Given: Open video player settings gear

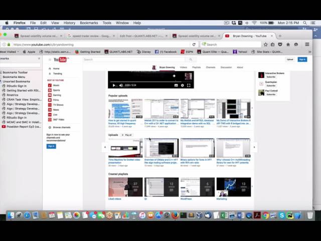Looking at the screenshot, I should [182, 85].
